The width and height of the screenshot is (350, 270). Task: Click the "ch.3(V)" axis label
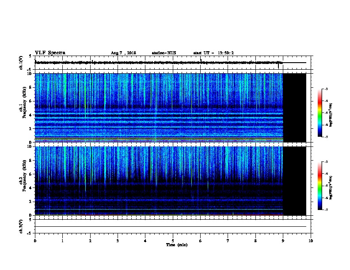[x=21, y=226]
